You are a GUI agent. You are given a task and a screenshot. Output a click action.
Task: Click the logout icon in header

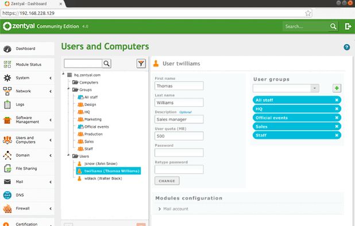348,26
